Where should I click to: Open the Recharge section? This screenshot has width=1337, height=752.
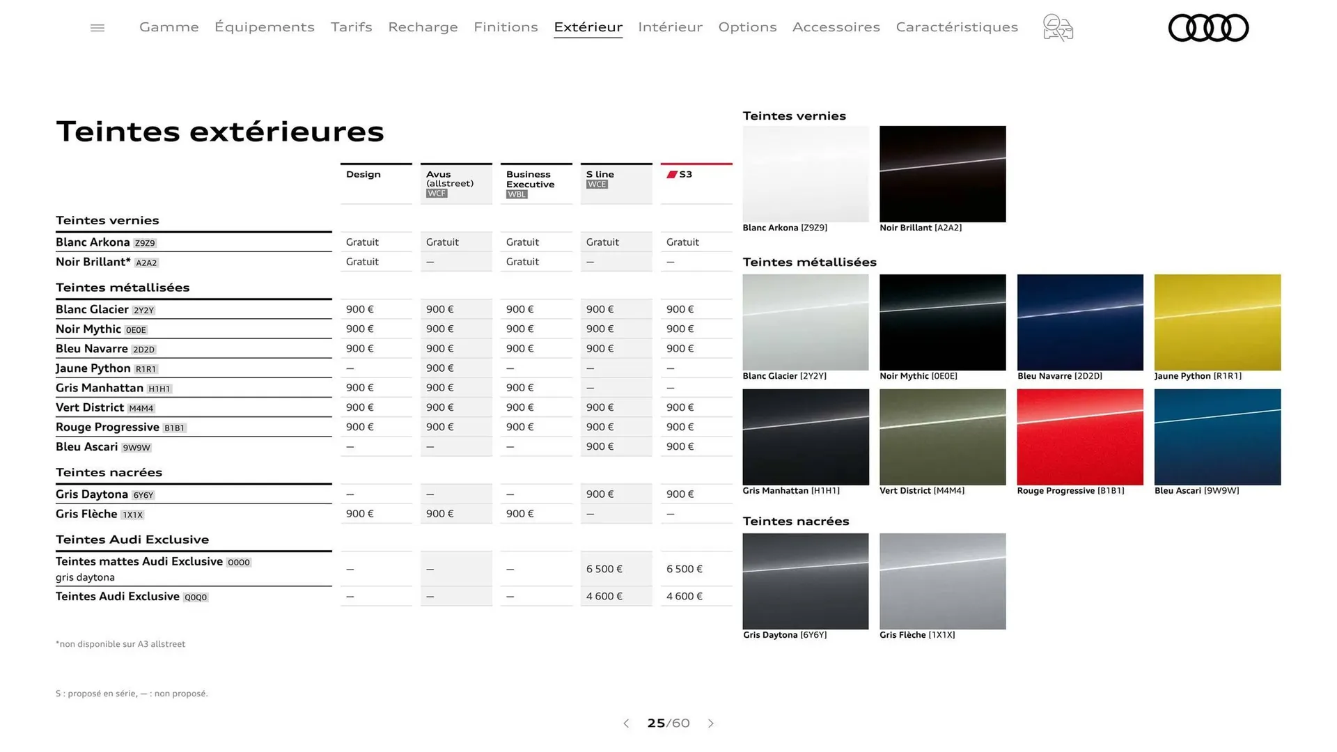tap(423, 27)
